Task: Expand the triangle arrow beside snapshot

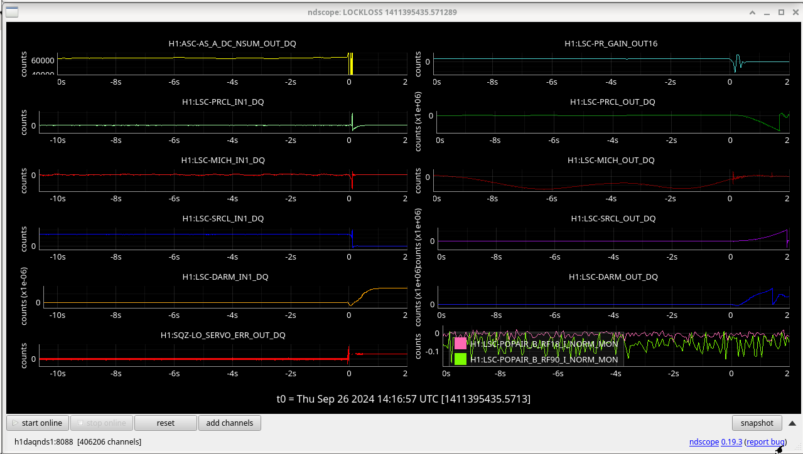Action: pyautogui.click(x=792, y=423)
